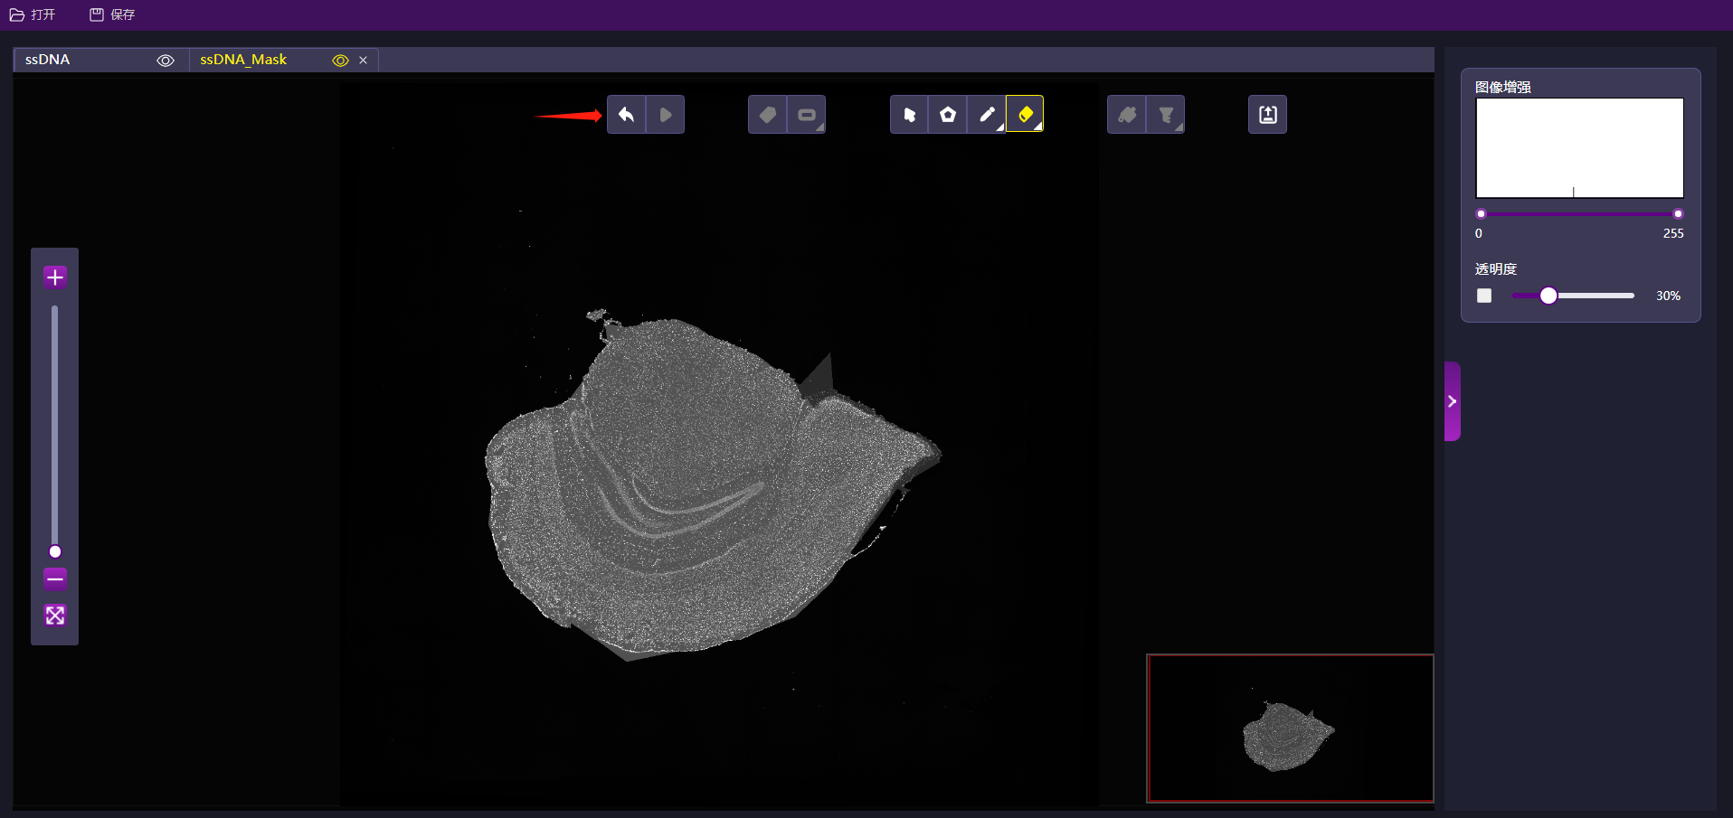Switch to the ssDNA_Mask tab
The width and height of the screenshot is (1733, 818).
(243, 60)
